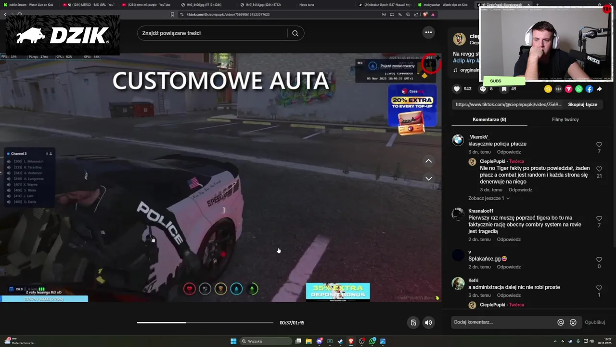Open more share options via the arrow icon
The height and width of the screenshot is (347, 616).
tap(600, 89)
